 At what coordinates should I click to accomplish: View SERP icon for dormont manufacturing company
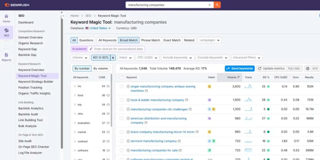[x=179, y=141]
